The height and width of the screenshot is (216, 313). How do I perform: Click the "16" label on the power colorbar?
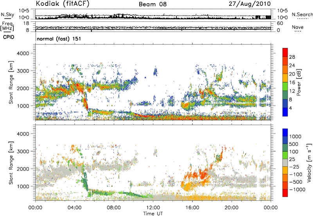(x=292, y=83)
